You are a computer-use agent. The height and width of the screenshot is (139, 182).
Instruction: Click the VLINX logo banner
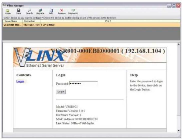click(x=90, y=57)
